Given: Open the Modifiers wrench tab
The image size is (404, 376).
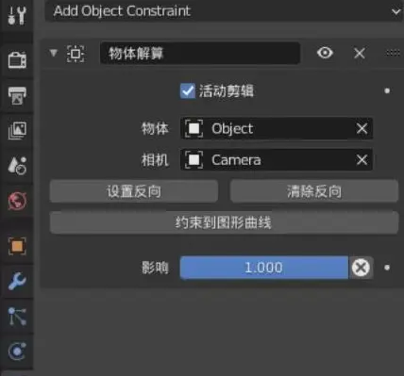Looking at the screenshot, I should (x=17, y=281).
